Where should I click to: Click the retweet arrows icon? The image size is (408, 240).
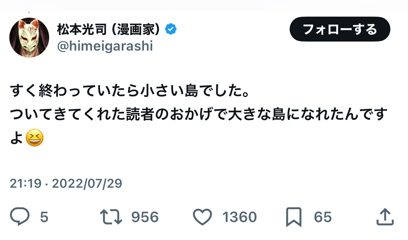(x=111, y=217)
